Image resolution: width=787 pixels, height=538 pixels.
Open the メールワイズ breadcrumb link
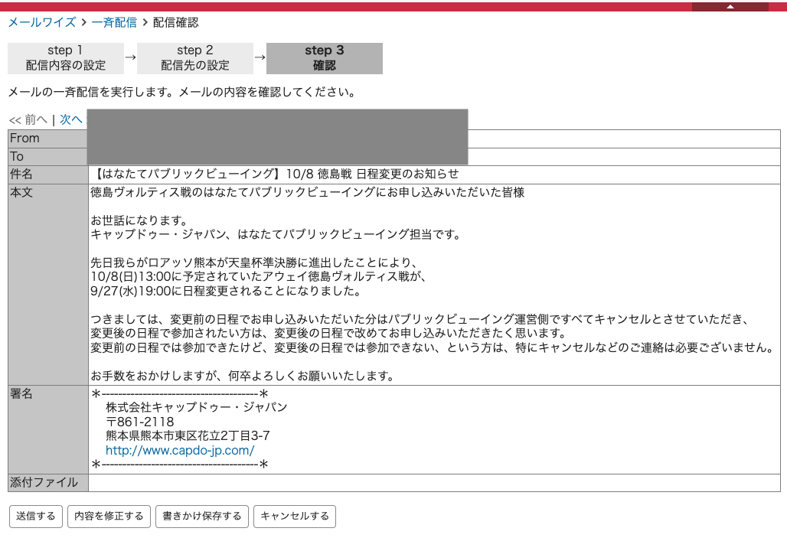(x=43, y=22)
